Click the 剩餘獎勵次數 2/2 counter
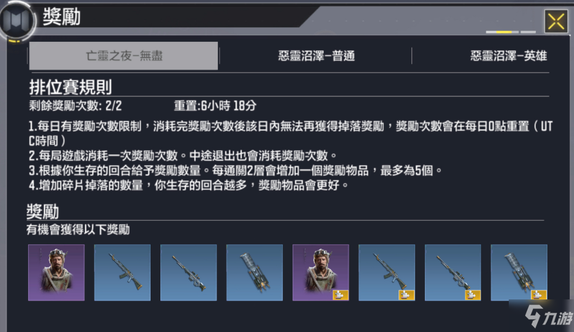Viewport: 574px width, 332px height. pyautogui.click(x=76, y=106)
